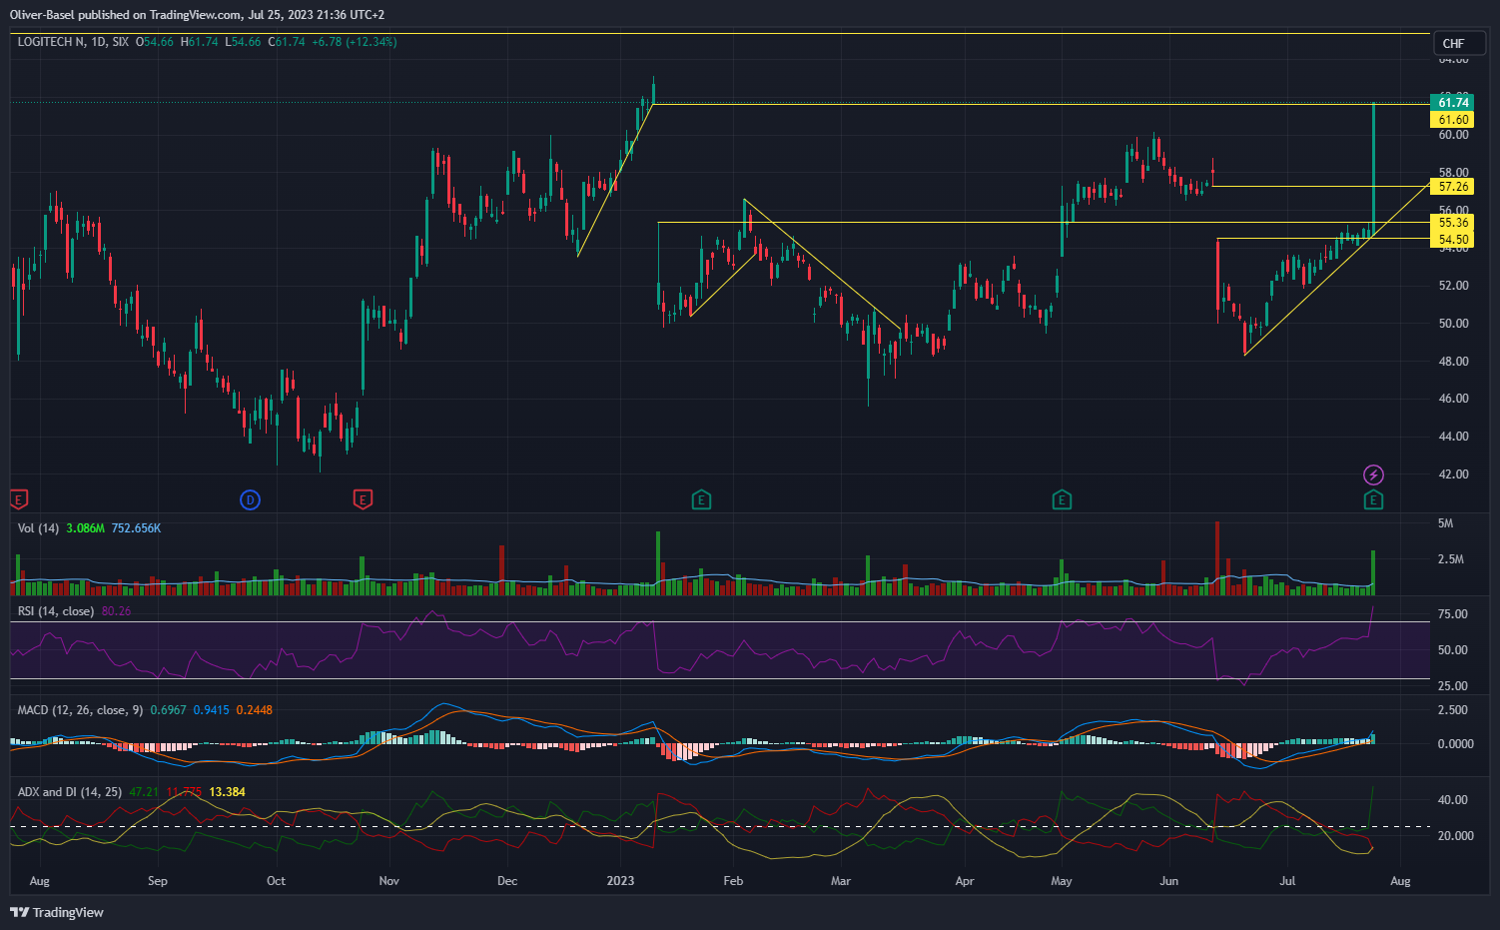
Task: Click the O54.66 open value
Action: click(x=155, y=42)
